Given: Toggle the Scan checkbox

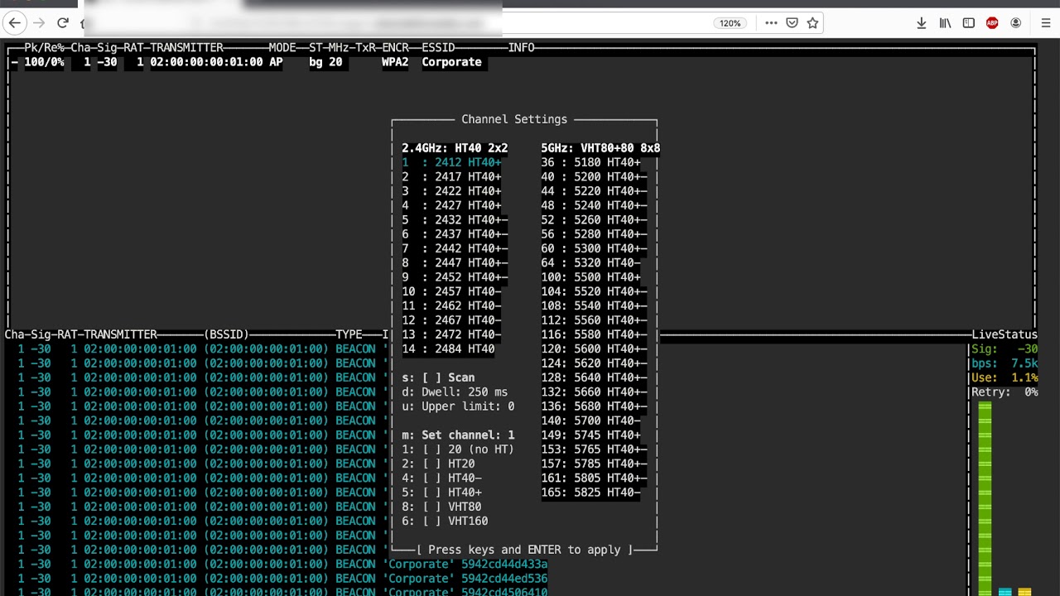Looking at the screenshot, I should 431,377.
